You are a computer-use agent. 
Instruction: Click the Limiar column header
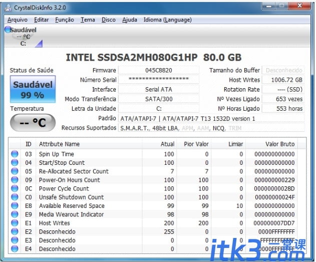click(228, 144)
